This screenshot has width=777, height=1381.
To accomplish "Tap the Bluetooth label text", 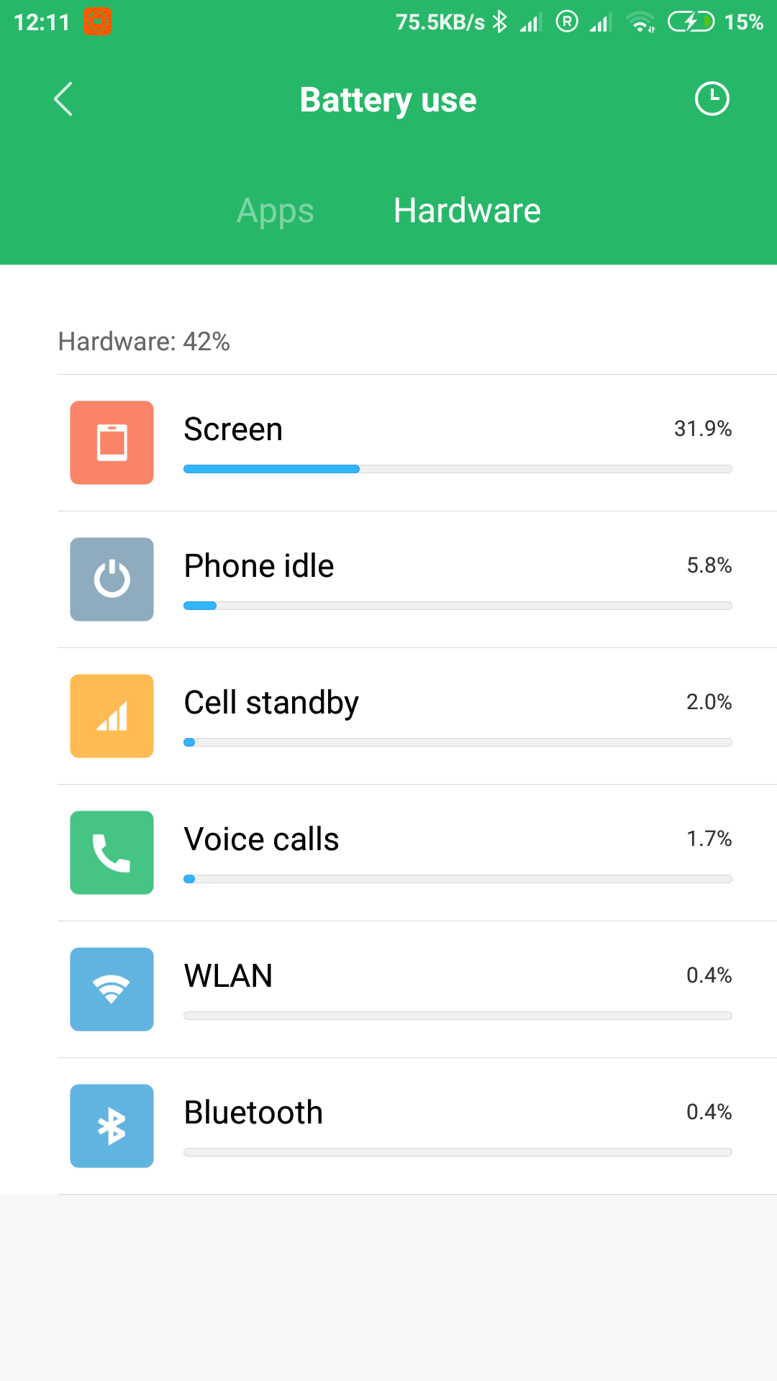I will (253, 1113).
